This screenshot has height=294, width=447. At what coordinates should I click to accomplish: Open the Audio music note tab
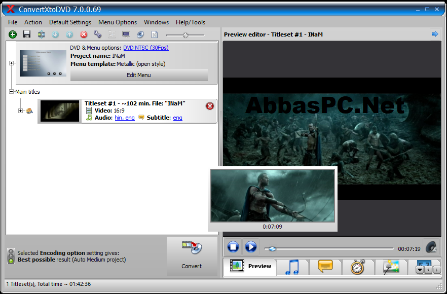[292, 267]
